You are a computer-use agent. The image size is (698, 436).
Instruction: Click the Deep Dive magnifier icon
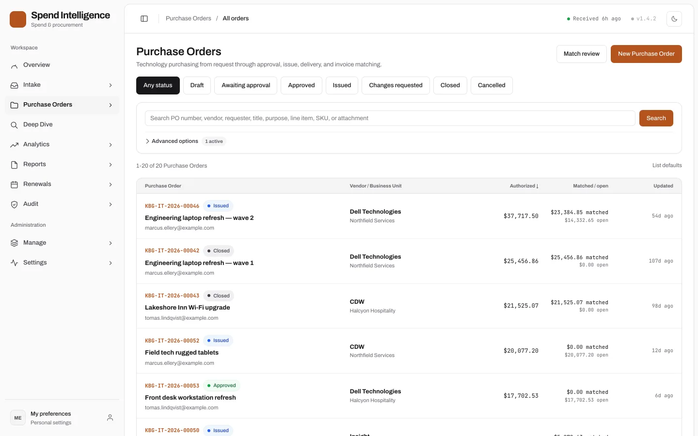tap(15, 125)
